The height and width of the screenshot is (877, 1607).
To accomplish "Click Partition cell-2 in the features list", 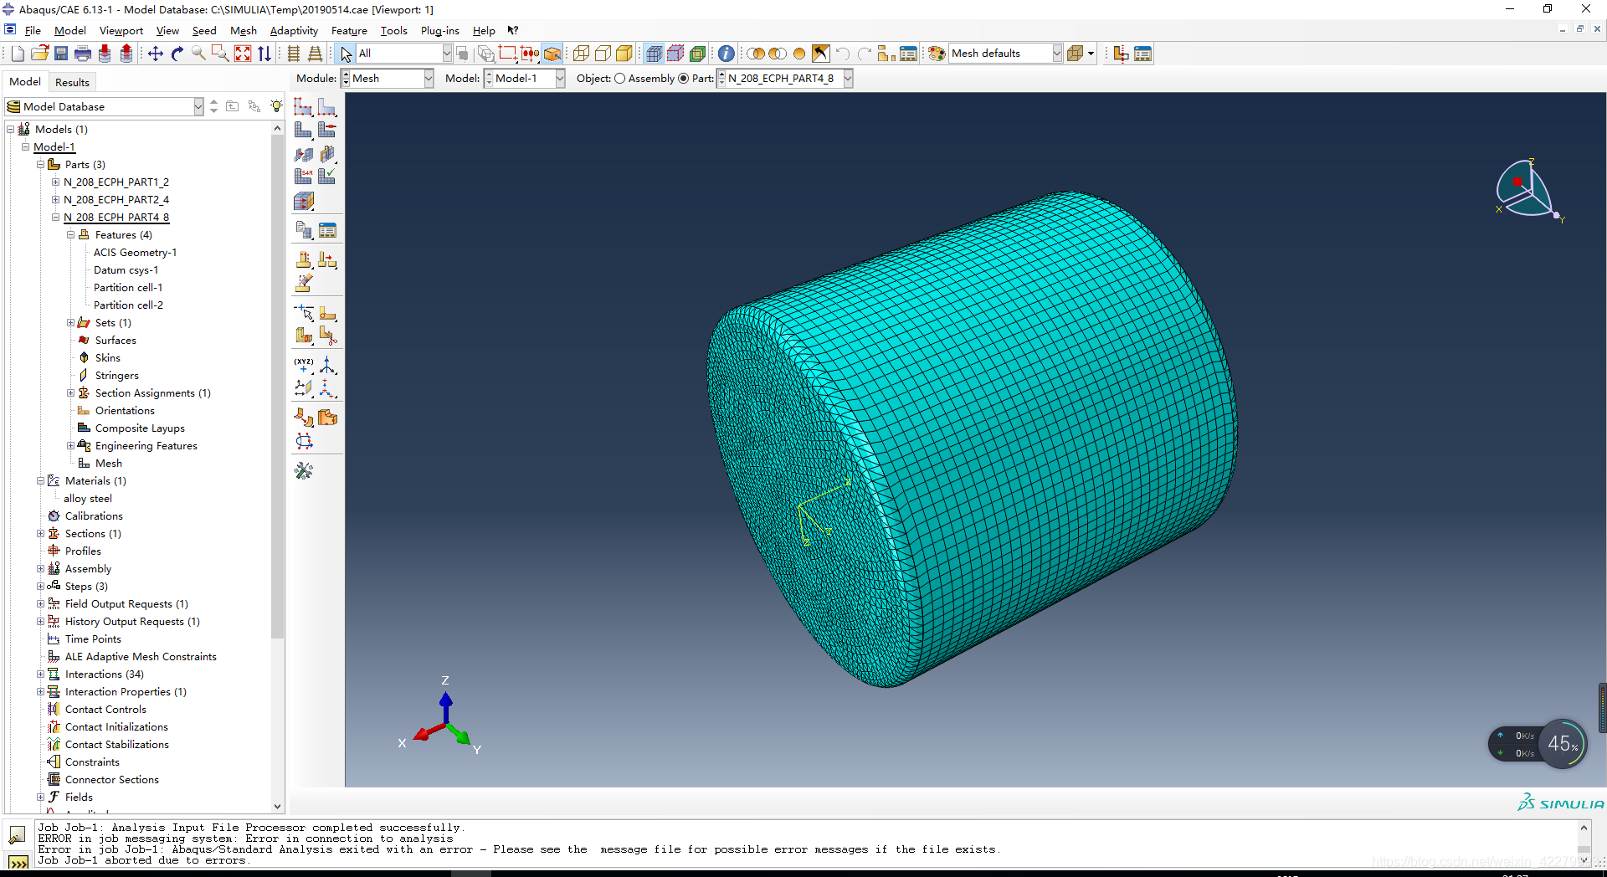I will pyautogui.click(x=128, y=305).
